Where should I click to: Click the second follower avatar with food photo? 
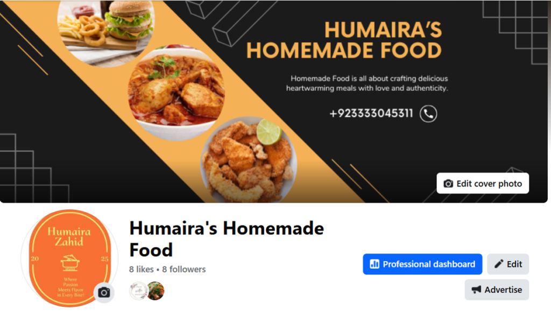pos(156,291)
